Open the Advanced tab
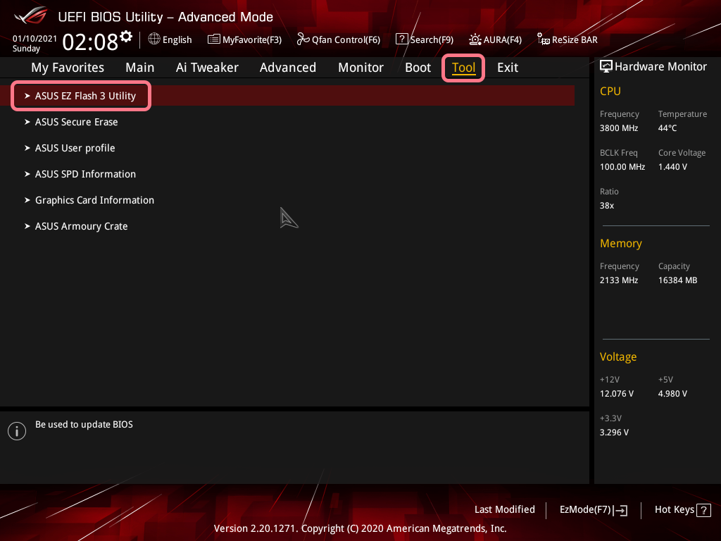This screenshot has height=541, width=721. click(288, 68)
